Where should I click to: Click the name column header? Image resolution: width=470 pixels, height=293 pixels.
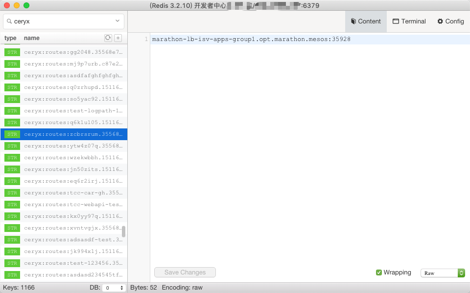[x=32, y=38]
